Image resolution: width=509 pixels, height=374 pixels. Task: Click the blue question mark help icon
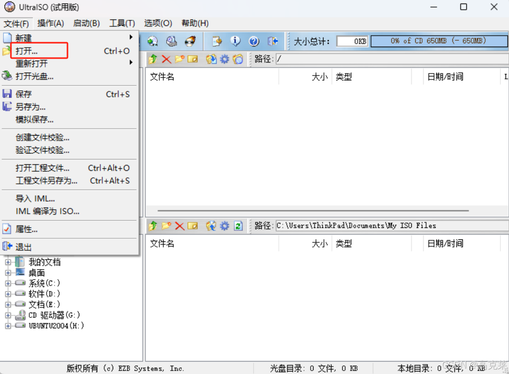pyautogui.click(x=254, y=41)
